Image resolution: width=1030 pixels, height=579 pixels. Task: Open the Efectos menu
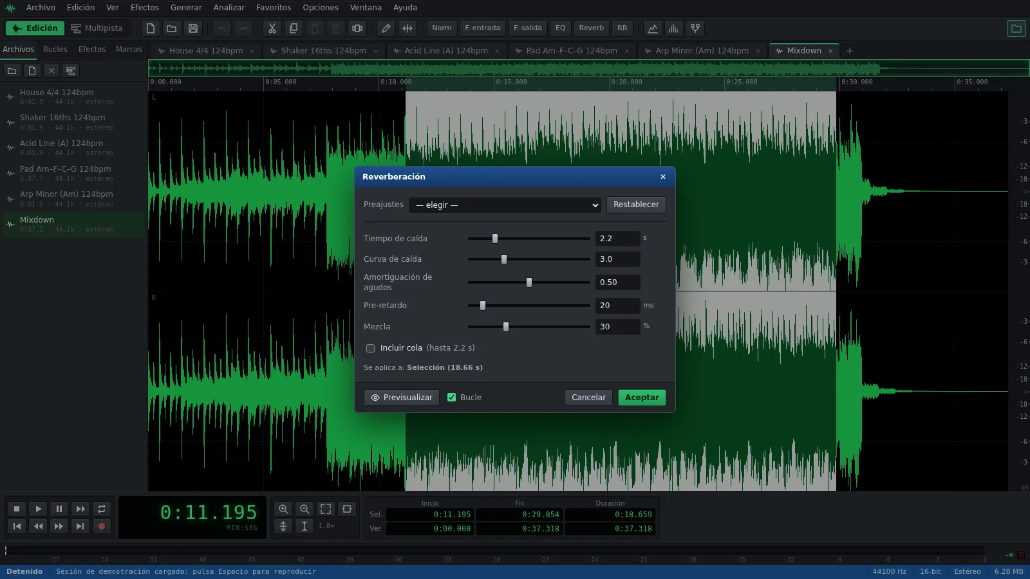pyautogui.click(x=144, y=8)
